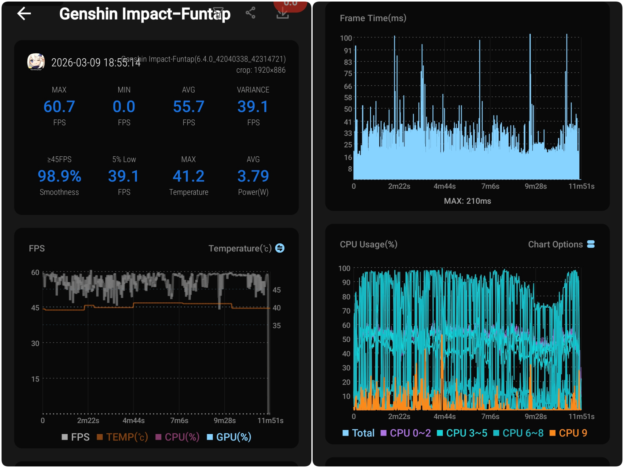Viewport: 624px width, 468px height.
Task: Click the orange CPU 9 legend swatch
Action: point(552,433)
